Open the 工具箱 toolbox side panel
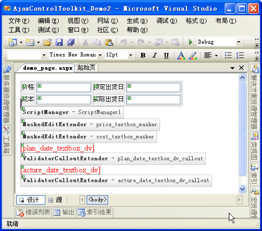 7,140
